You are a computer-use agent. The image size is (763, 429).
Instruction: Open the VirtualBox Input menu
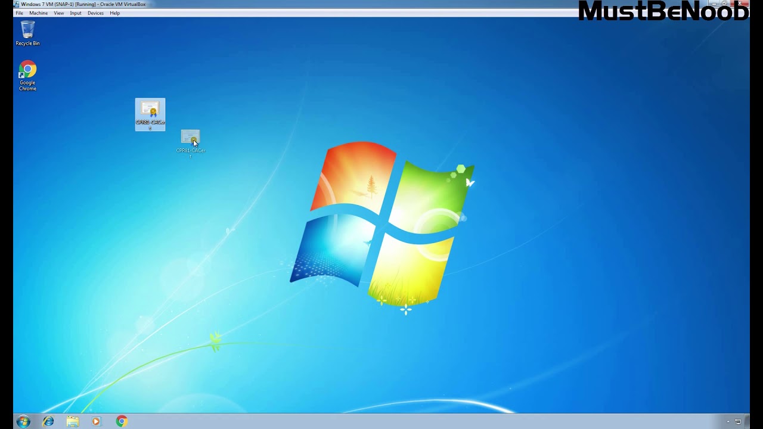[76, 13]
